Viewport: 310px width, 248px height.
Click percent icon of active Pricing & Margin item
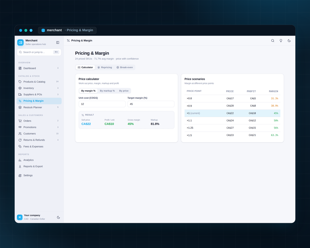pyautogui.click(x=20, y=101)
